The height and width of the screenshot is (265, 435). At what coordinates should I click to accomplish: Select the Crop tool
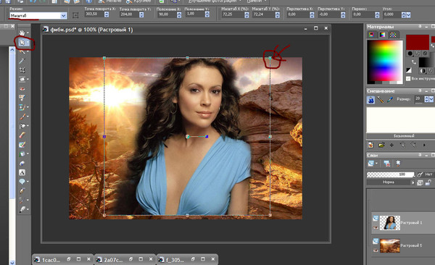(22, 70)
